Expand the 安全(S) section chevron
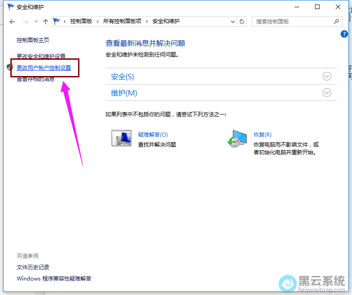The image size is (352, 295). [x=327, y=76]
